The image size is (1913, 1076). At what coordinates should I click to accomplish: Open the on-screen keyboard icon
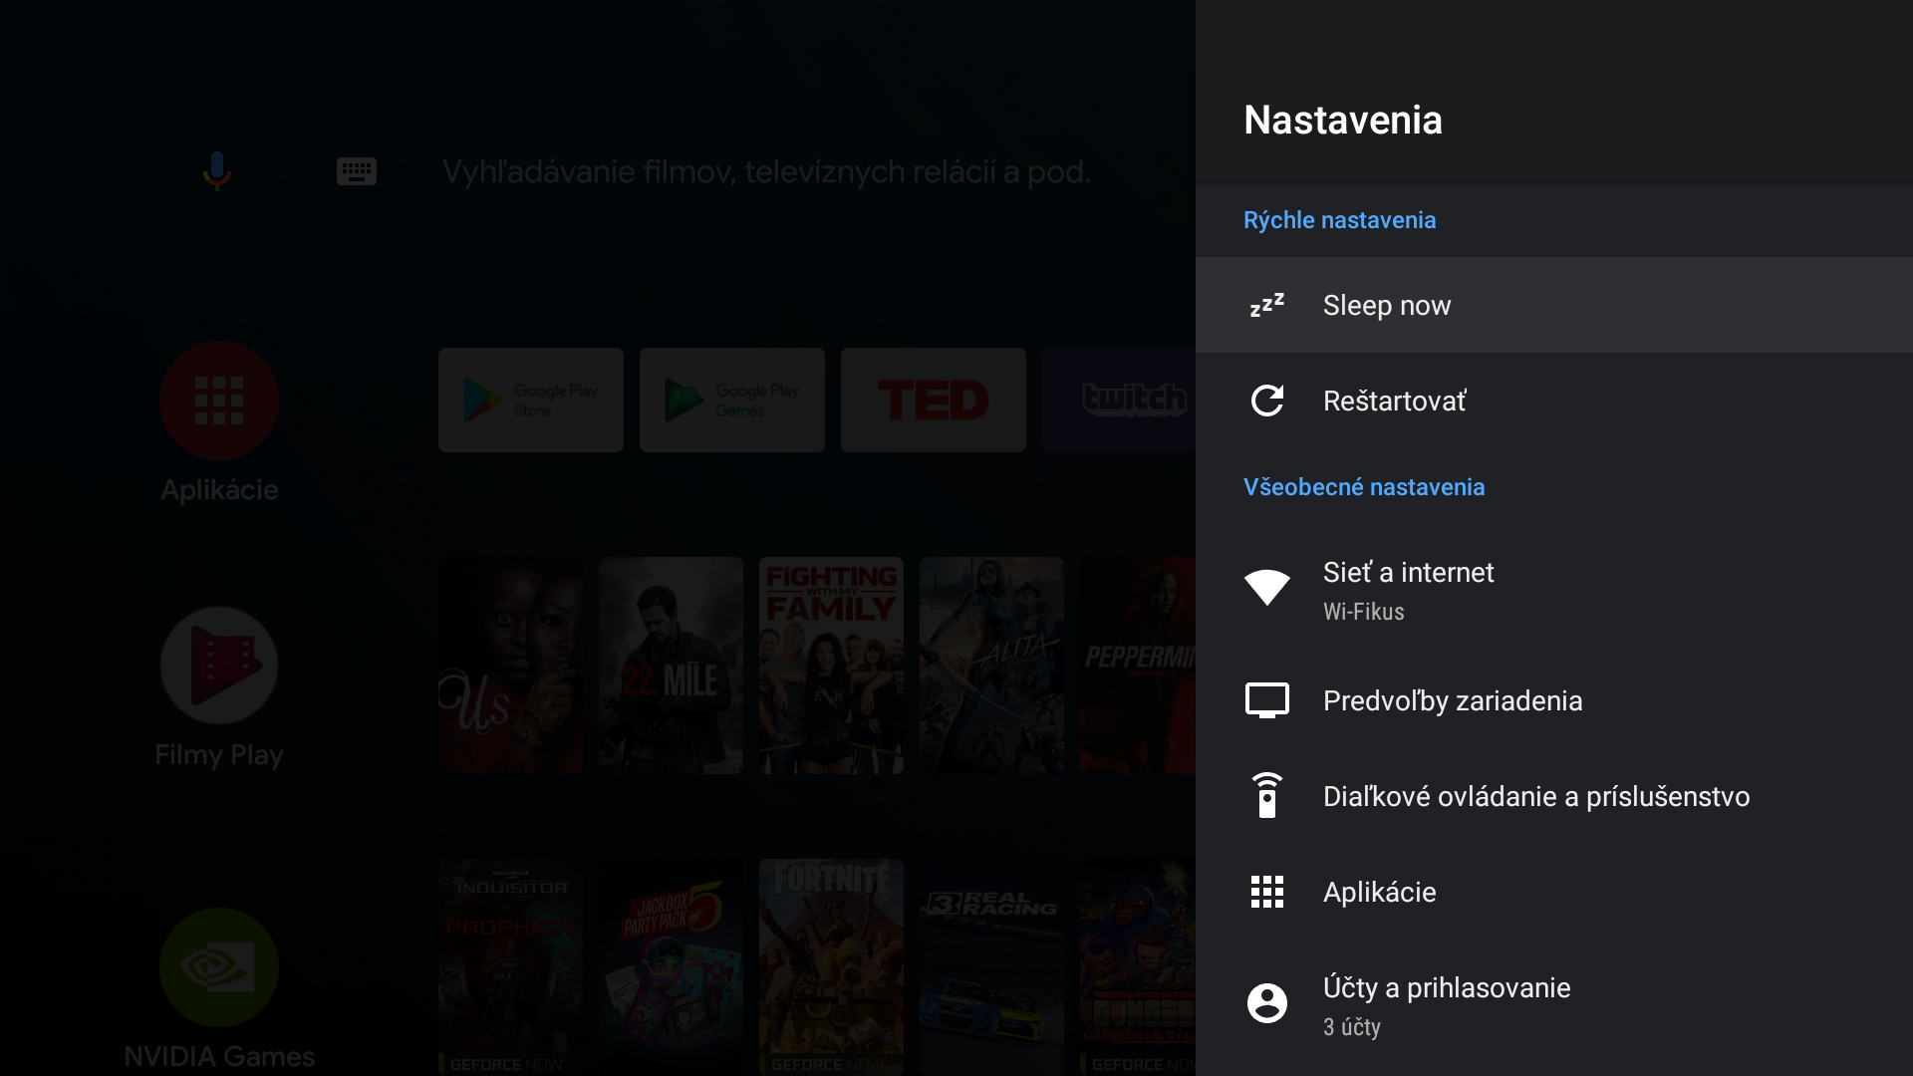357,171
